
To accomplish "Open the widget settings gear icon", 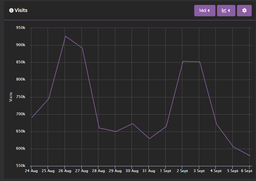I will point(244,10).
